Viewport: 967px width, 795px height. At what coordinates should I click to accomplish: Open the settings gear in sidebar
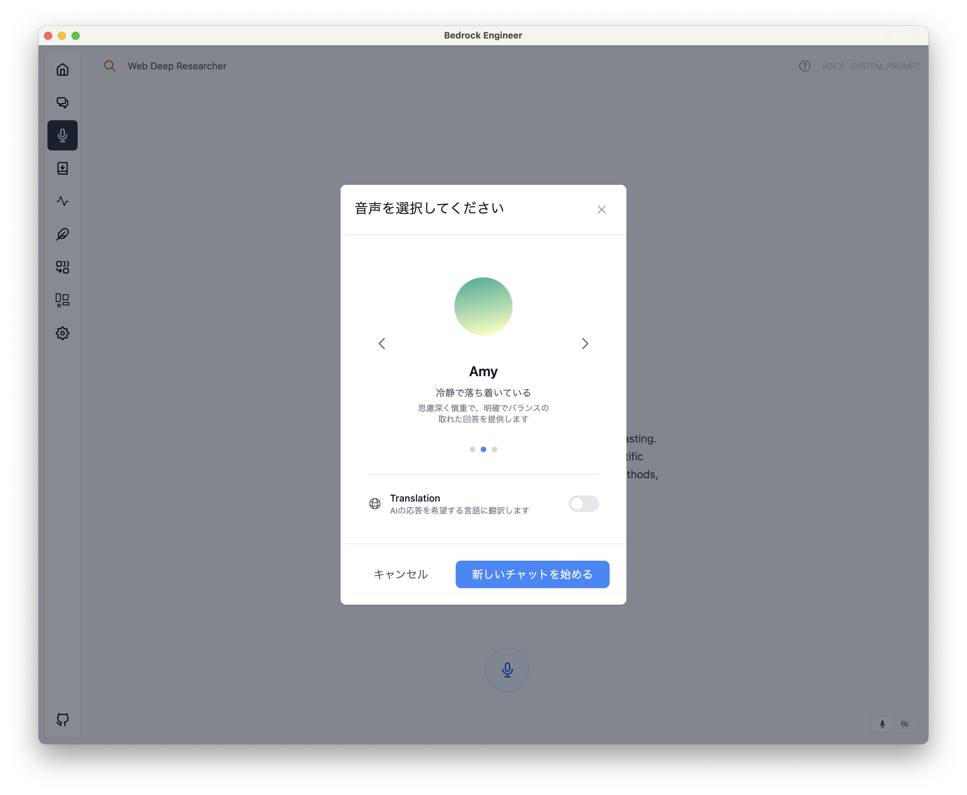(x=62, y=333)
